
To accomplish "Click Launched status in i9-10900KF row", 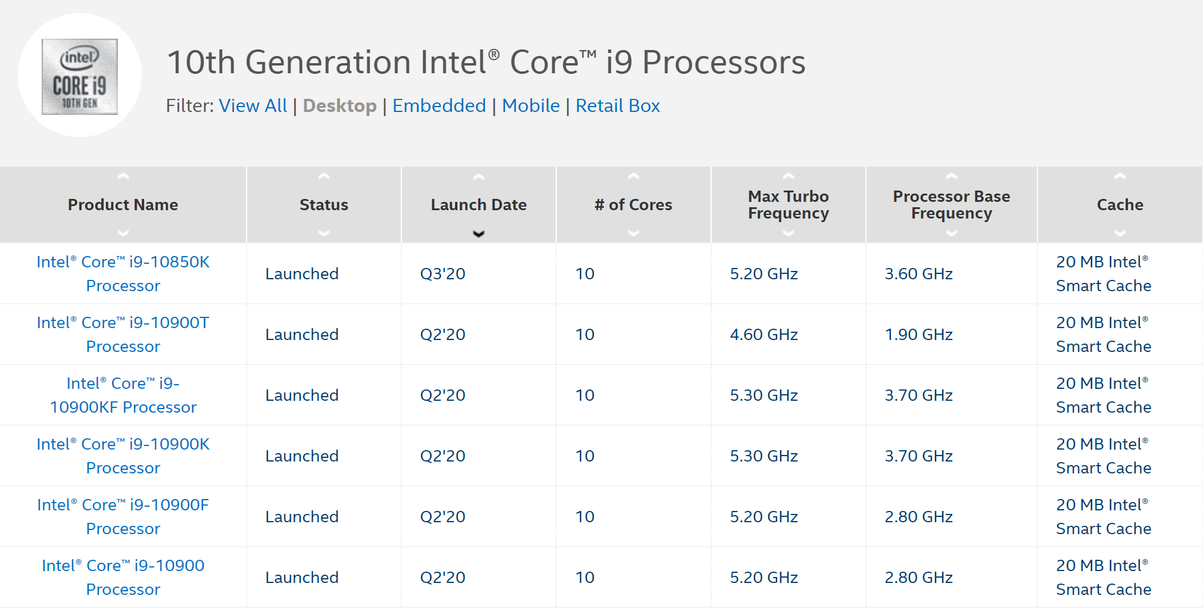I will [302, 395].
